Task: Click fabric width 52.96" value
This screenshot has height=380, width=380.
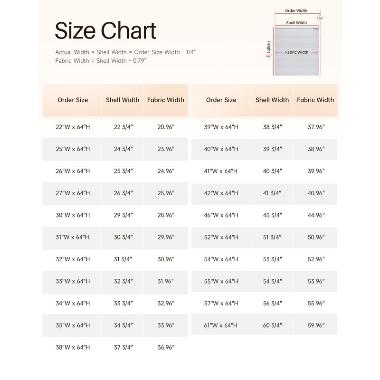Action: (x=316, y=259)
